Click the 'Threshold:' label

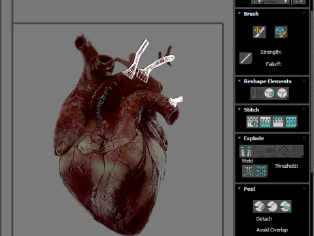287,166
